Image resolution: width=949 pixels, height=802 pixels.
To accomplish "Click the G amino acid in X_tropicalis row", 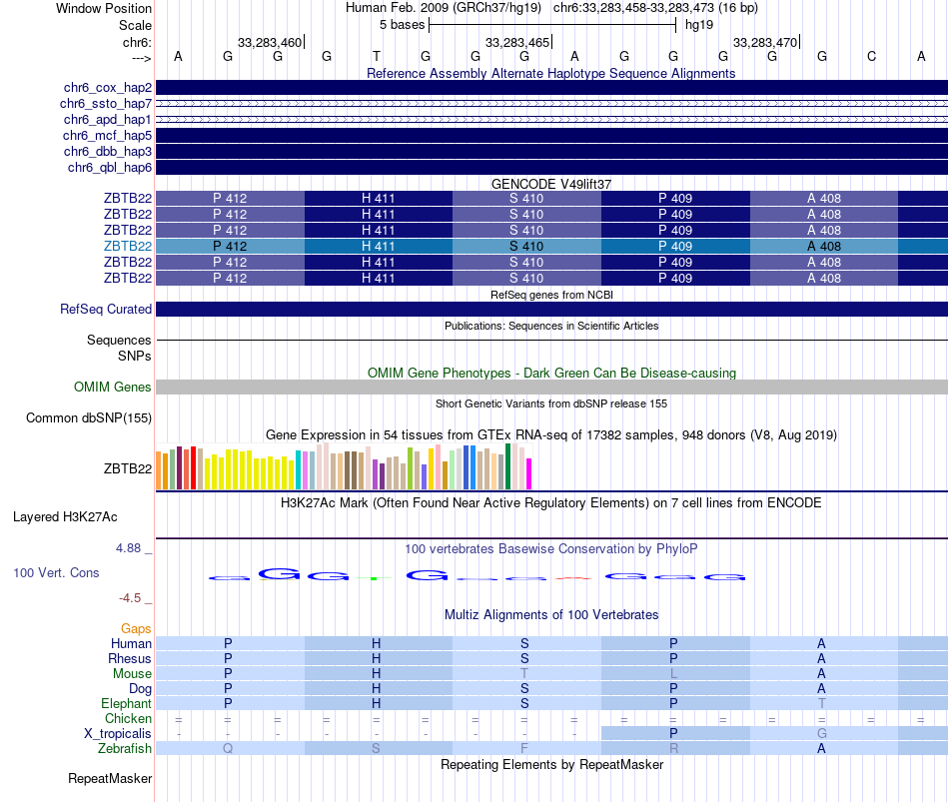I will pyautogui.click(x=822, y=734).
